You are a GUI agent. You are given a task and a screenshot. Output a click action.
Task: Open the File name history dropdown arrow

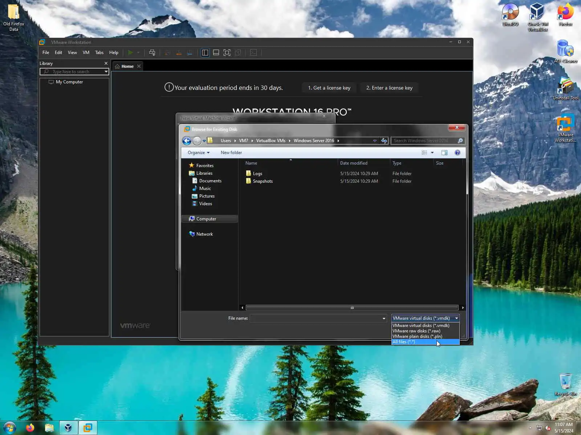pyautogui.click(x=384, y=319)
